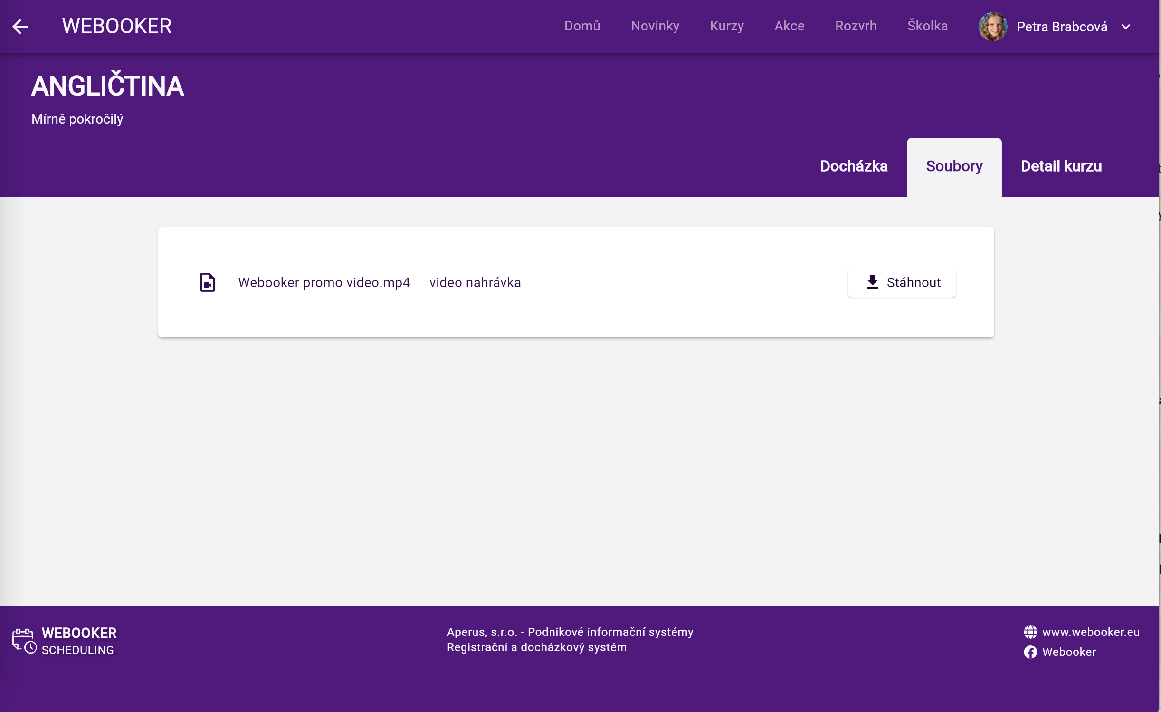The height and width of the screenshot is (712, 1161).
Task: Navigate to Kurzy
Action: (726, 26)
